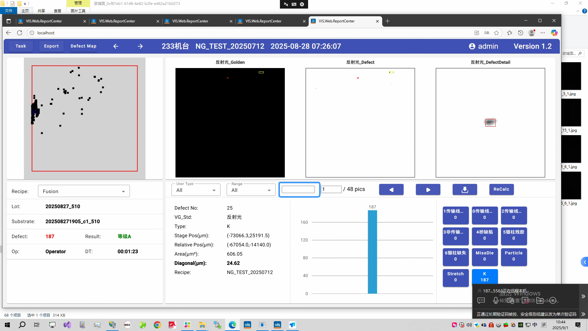Click the picture index number field
The width and height of the screenshot is (588, 331).
331,189
